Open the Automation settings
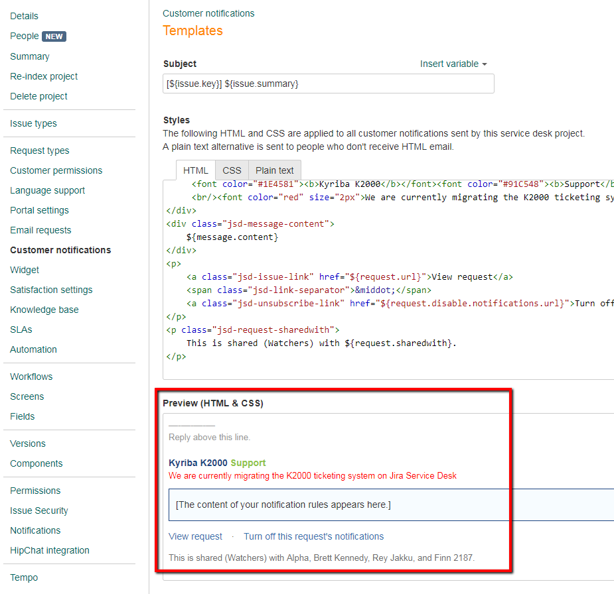Image resolution: width=614 pixels, height=594 pixels. coord(33,349)
